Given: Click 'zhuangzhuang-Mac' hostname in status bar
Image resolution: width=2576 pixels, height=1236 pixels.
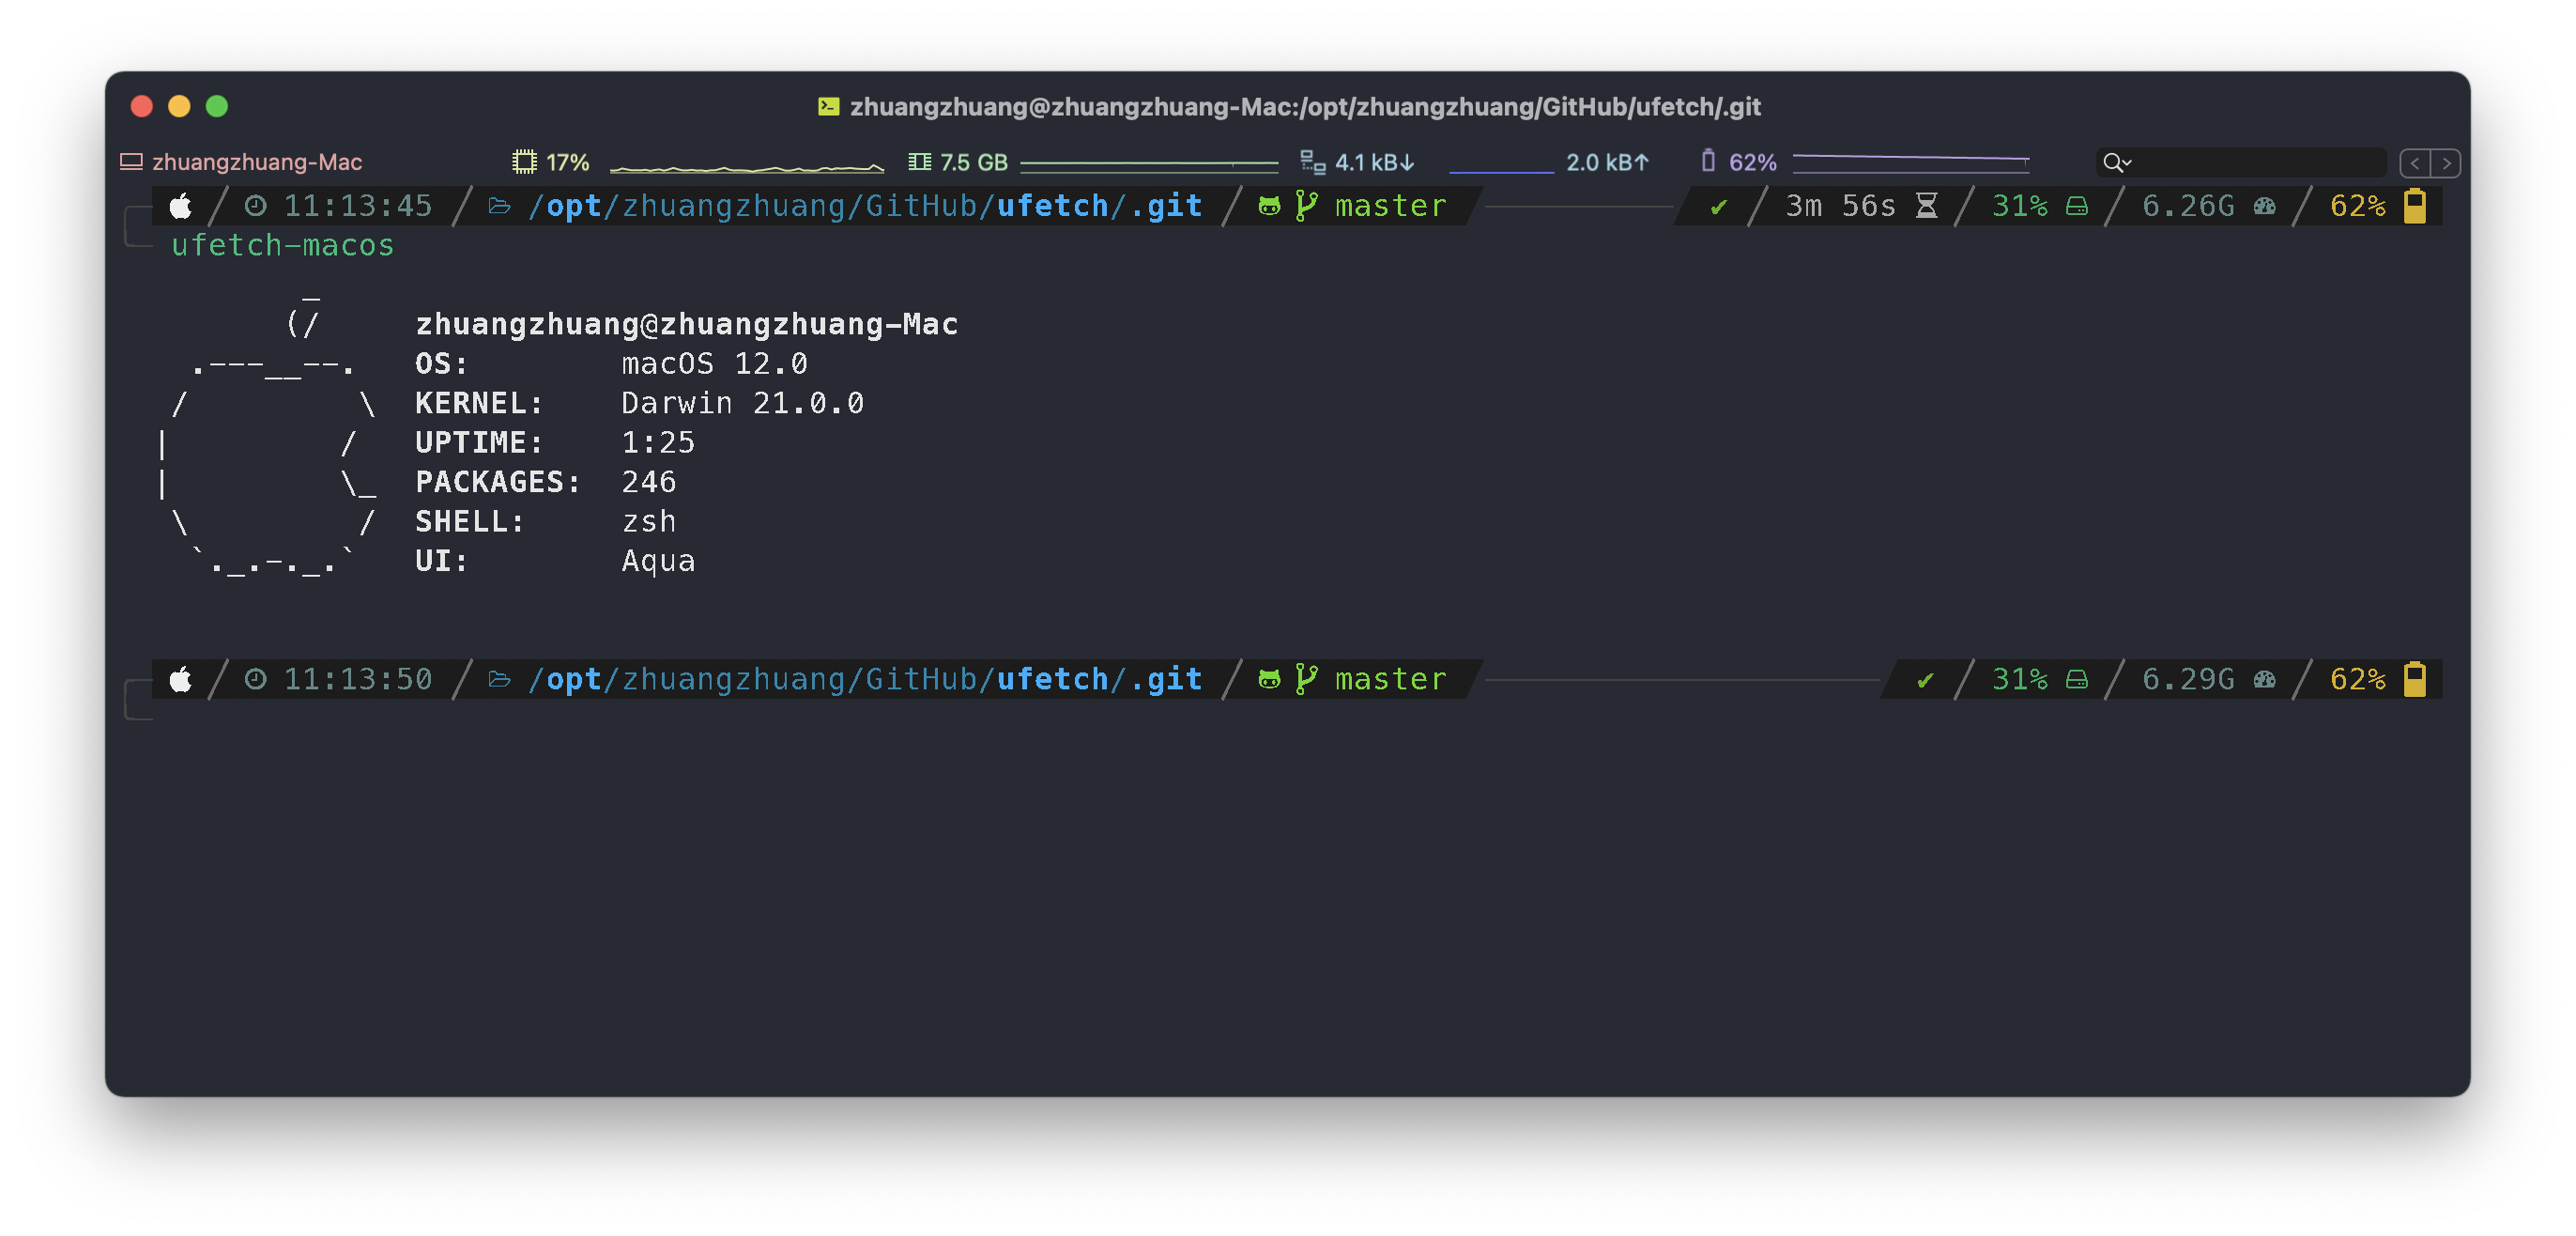Looking at the screenshot, I should 257,162.
